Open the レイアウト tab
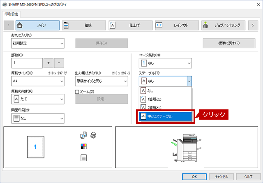Image resolution: width=263 pixels, height=183 pixels. point(177,25)
